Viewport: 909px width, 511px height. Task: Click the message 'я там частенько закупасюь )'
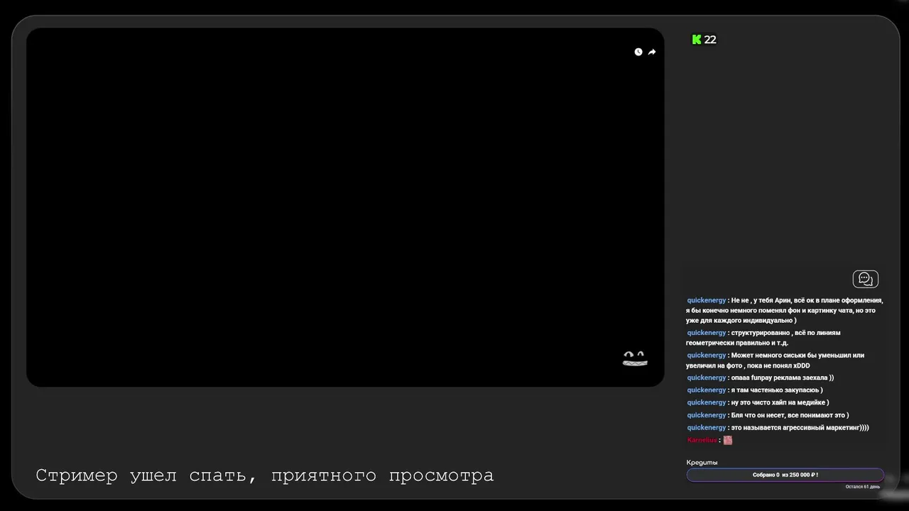[777, 390]
